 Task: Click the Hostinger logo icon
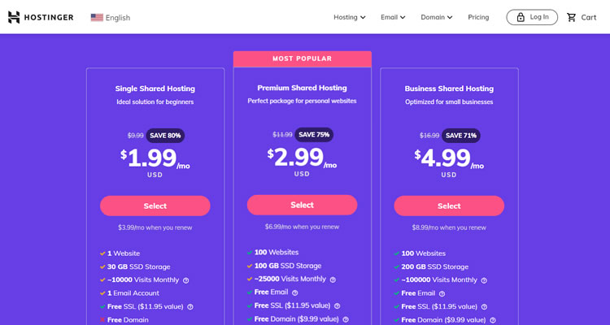pyautogui.click(x=14, y=17)
